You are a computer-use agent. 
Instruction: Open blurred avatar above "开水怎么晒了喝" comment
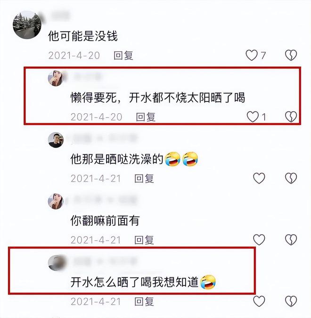click(57, 263)
